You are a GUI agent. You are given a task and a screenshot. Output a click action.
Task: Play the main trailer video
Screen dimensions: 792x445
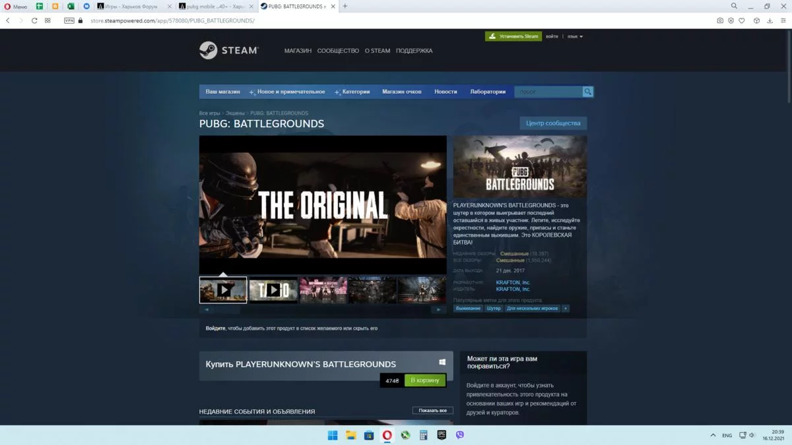(323, 205)
